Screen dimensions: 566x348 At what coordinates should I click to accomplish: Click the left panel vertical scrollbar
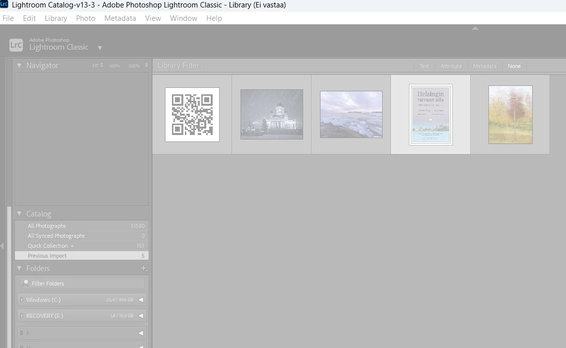tap(9, 277)
